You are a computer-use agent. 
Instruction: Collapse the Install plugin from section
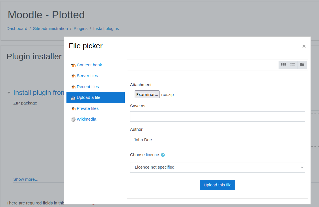[8, 93]
